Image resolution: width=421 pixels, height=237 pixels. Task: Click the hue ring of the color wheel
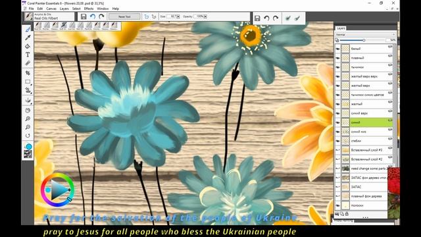coord(57,174)
